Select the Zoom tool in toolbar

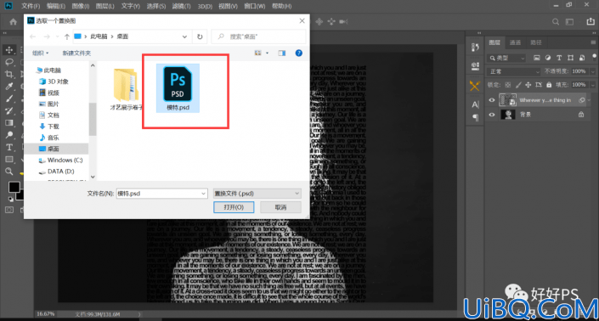coord(9,172)
